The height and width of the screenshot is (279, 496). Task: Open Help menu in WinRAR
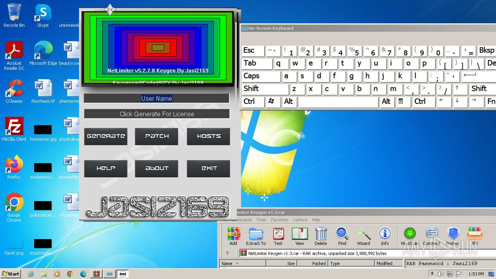pyautogui.click(x=316, y=220)
